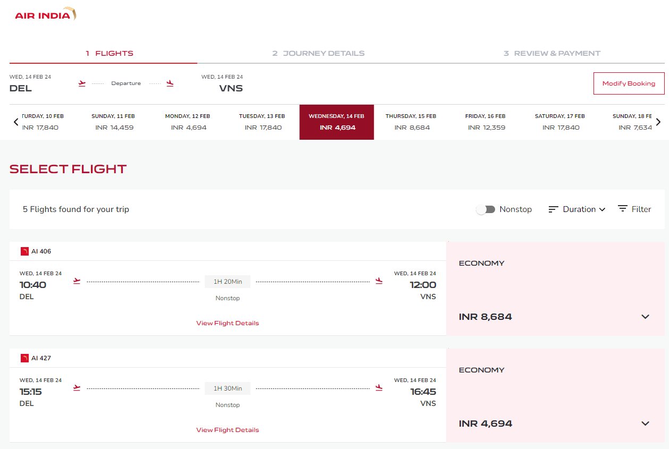669x449 pixels.
Task: Click the Filter funnel icon
Action: [623, 209]
